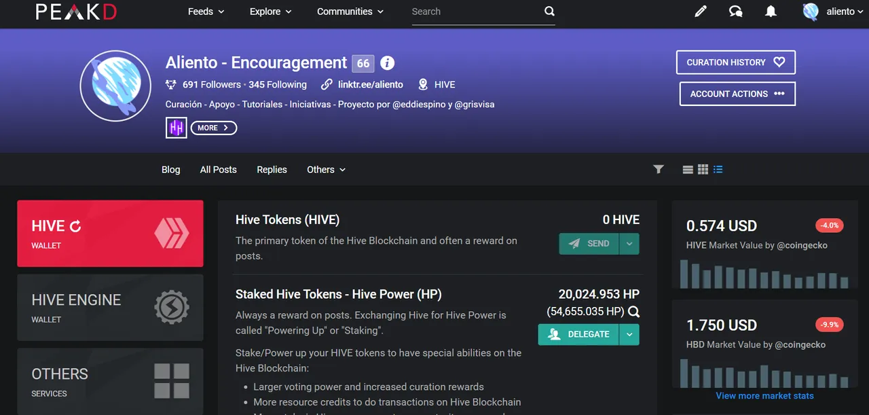
Task: Open the Explore dropdown menu
Action: point(270,12)
